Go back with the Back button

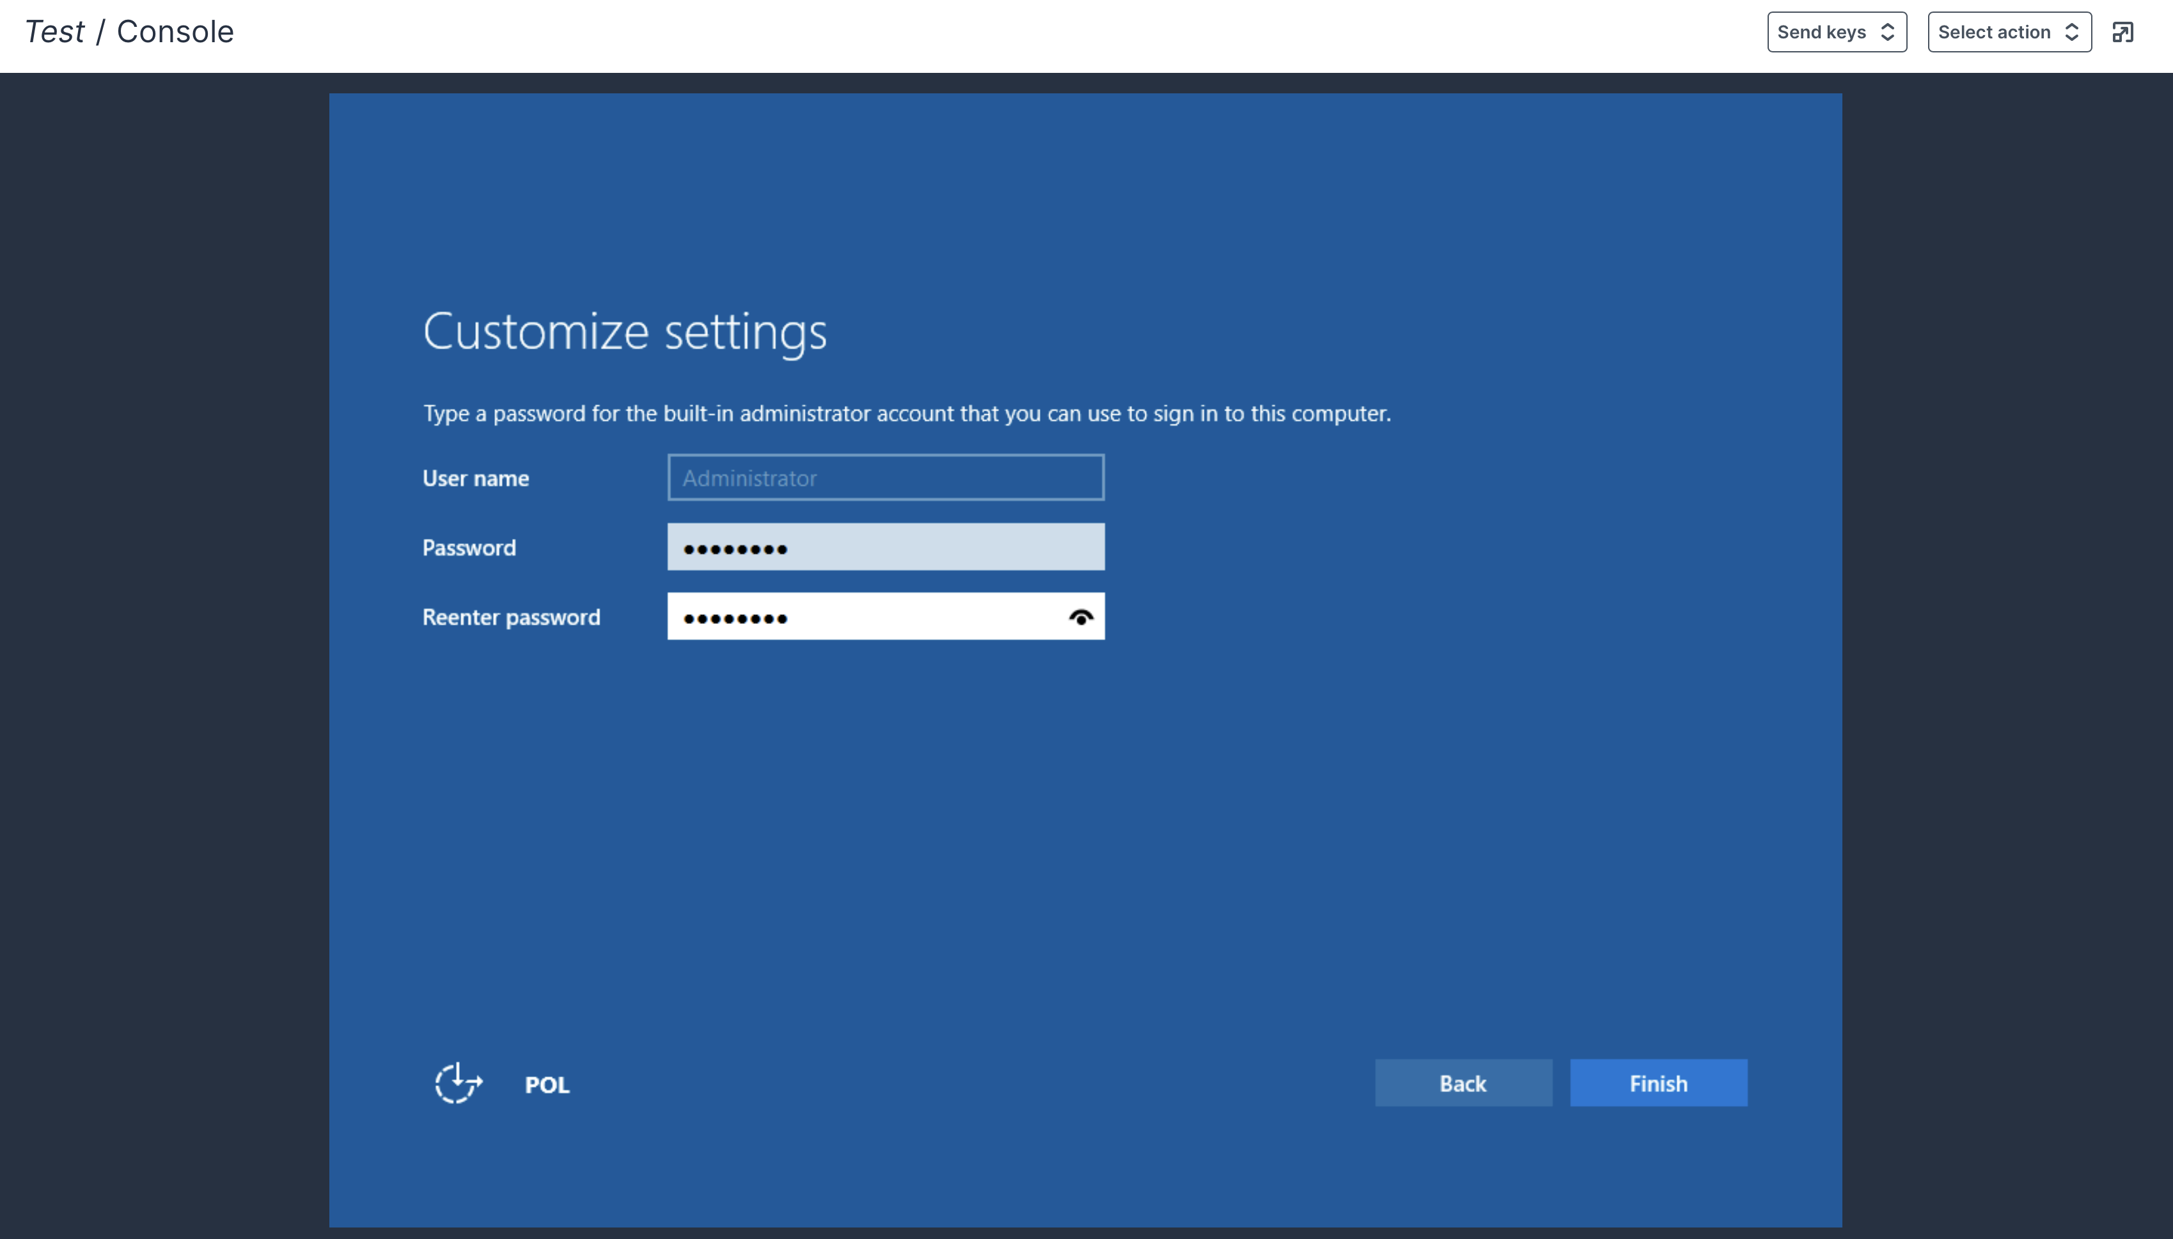[x=1463, y=1083]
